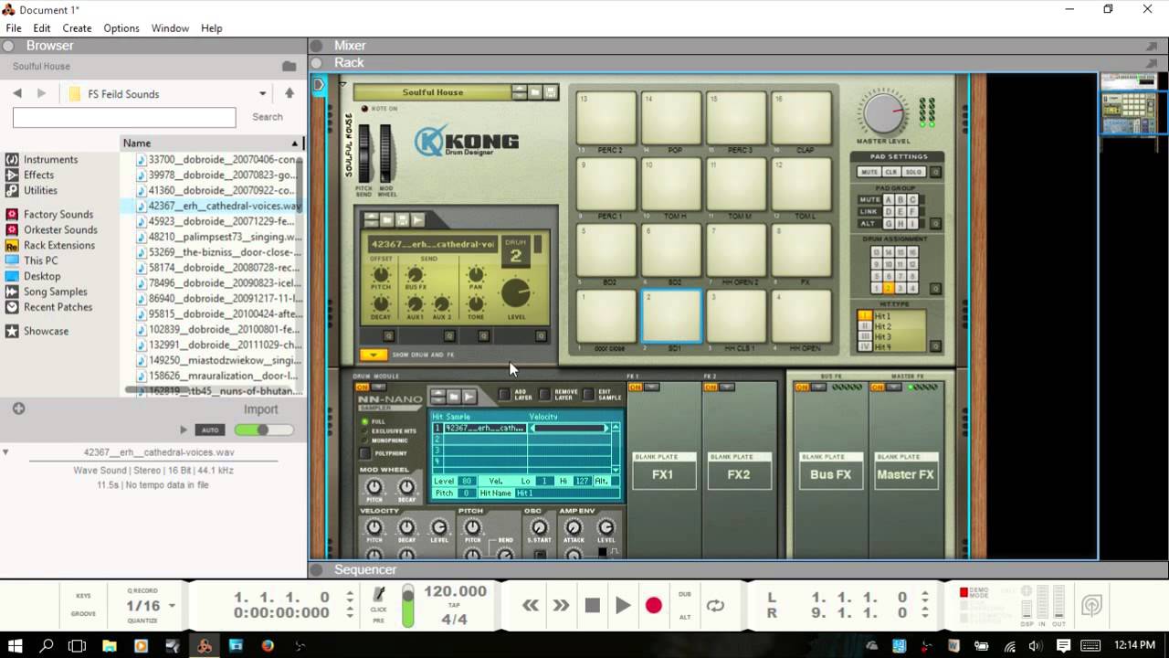Viewport: 1169px width, 658px height.
Task: Click the browser Back arrow
Action: (17, 93)
